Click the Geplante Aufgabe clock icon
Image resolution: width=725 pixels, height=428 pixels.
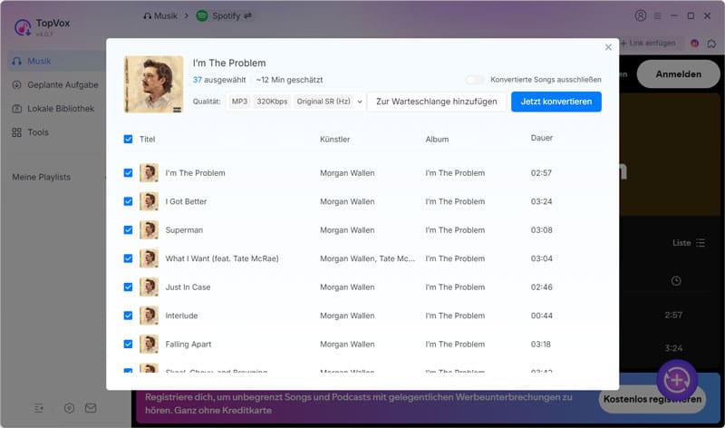(x=16, y=84)
